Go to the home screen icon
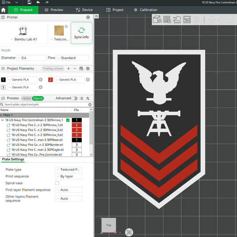Image resolution: width=237 pixels, height=237 pixels. 3,10
